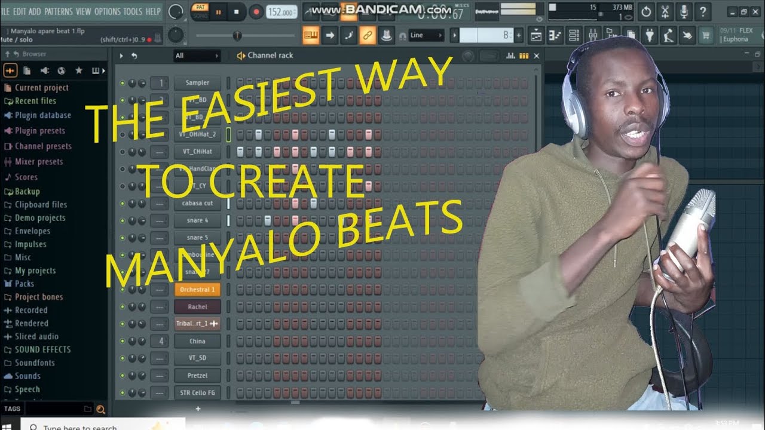This screenshot has width=765, height=430.
Task: Open the HELP menu
Action: 154,11
